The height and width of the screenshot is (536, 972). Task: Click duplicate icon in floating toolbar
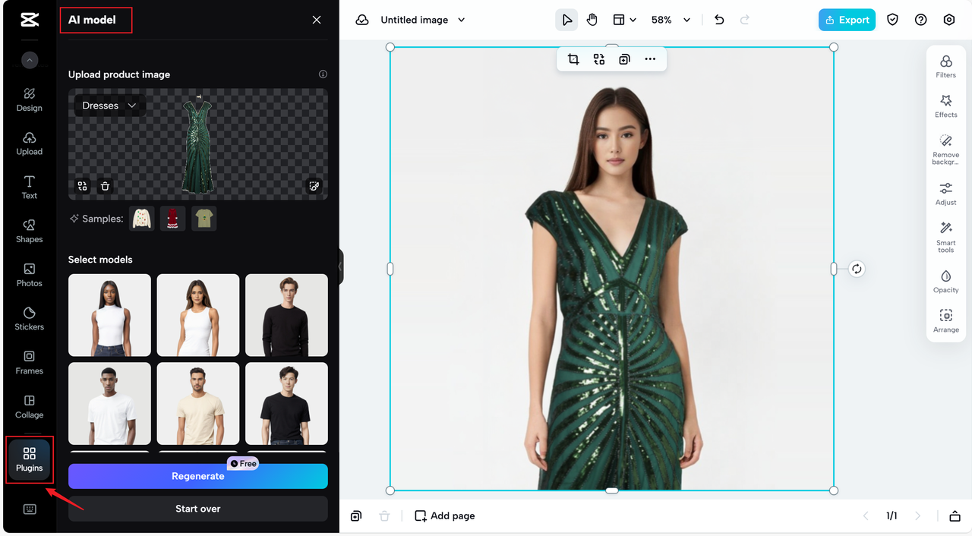(624, 59)
